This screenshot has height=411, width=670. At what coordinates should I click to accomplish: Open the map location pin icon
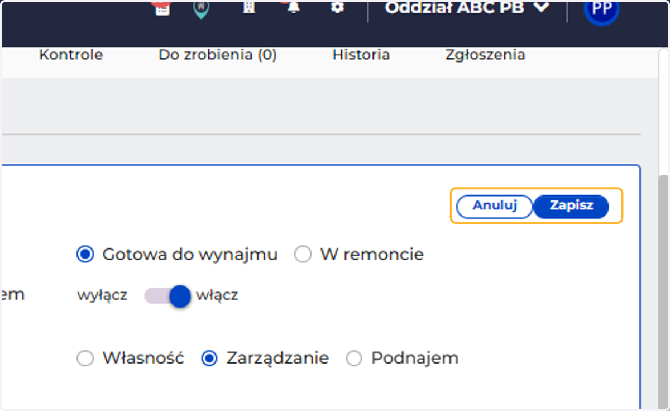[202, 9]
